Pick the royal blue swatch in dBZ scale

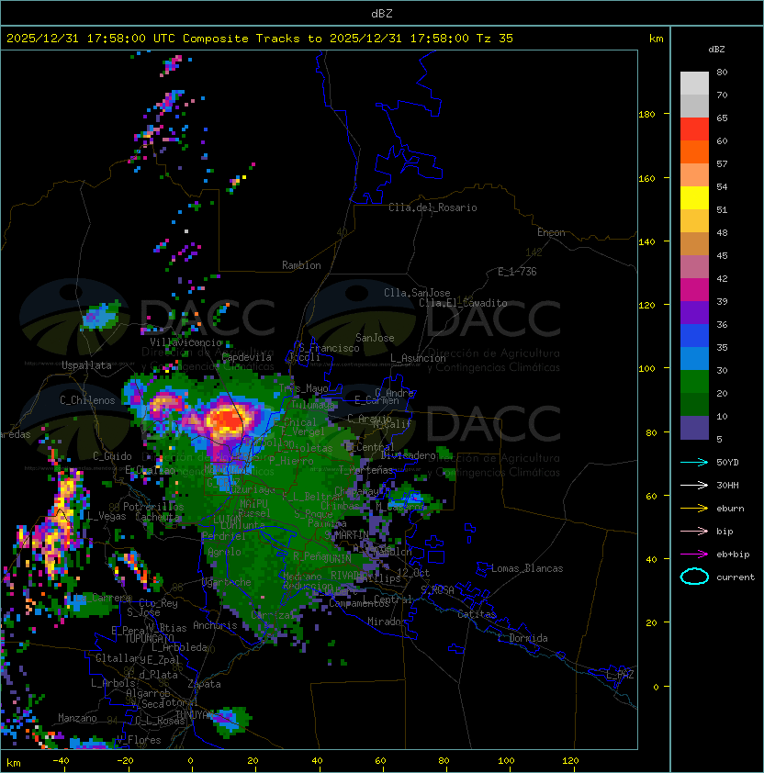tap(694, 336)
